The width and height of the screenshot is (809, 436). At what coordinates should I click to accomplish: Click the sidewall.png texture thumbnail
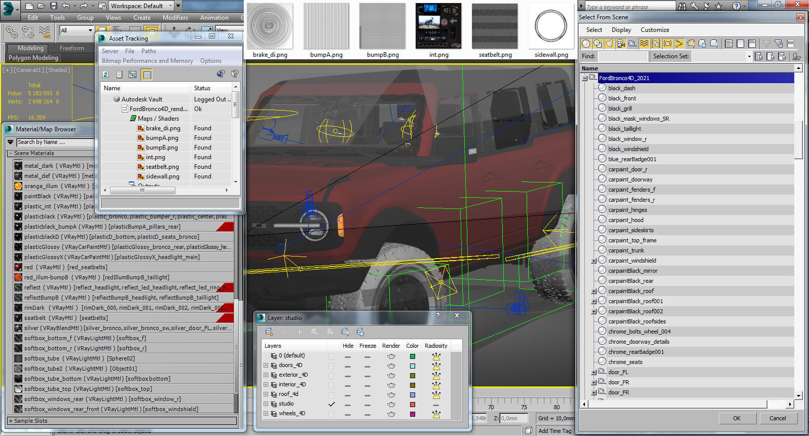click(551, 26)
